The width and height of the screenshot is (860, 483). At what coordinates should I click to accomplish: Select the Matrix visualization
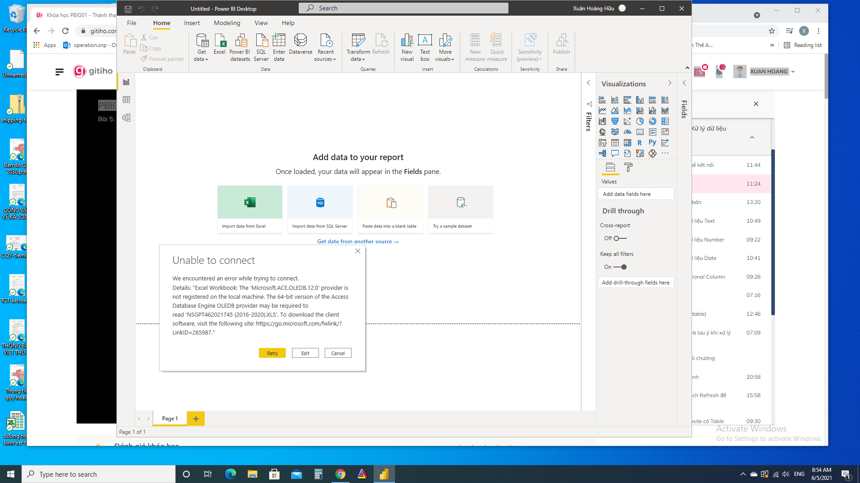(x=628, y=143)
